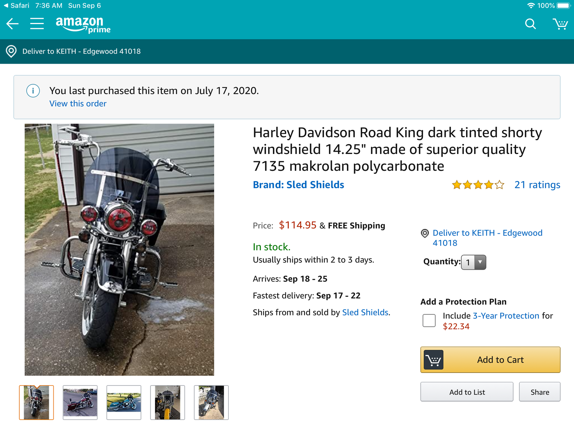Open the 3-Year Protection link
This screenshot has height=430, width=574.
(506, 316)
